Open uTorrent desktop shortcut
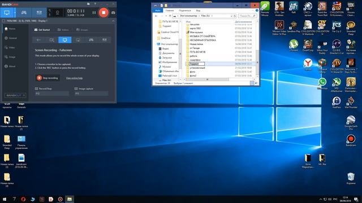The height and width of the screenshot is (203, 362). [294, 45]
